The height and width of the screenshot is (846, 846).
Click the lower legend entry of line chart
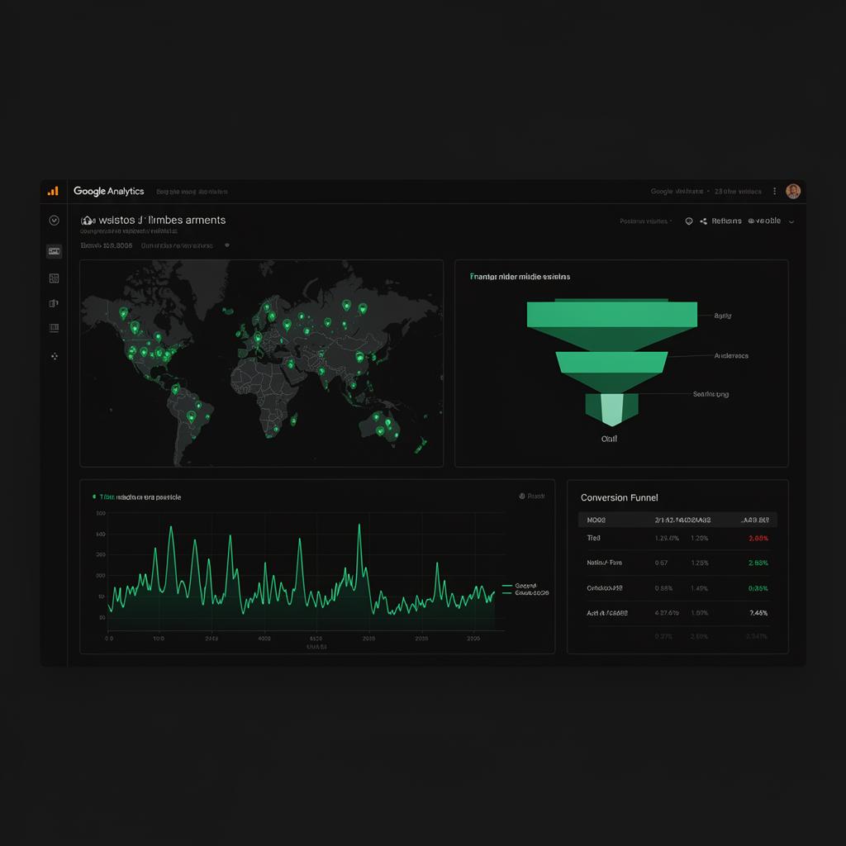[525, 592]
